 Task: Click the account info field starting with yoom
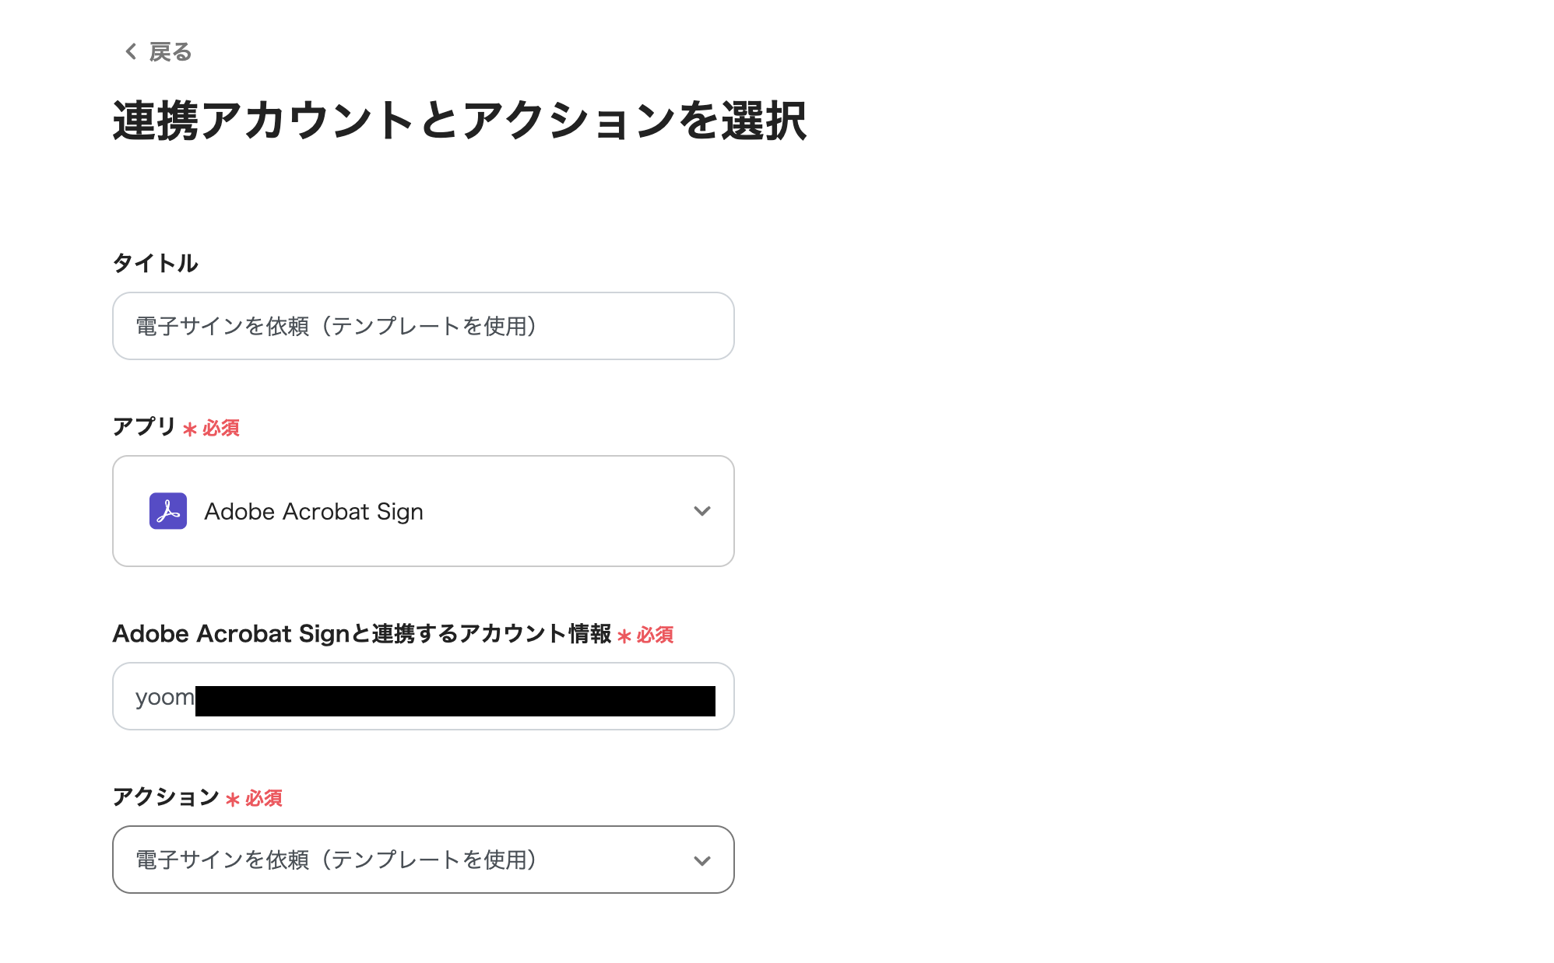coord(423,696)
